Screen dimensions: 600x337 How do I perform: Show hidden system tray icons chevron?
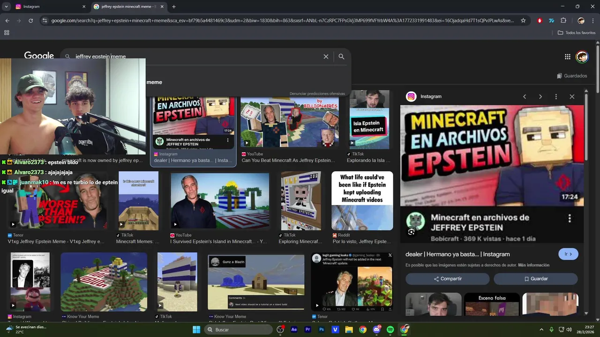click(541, 330)
